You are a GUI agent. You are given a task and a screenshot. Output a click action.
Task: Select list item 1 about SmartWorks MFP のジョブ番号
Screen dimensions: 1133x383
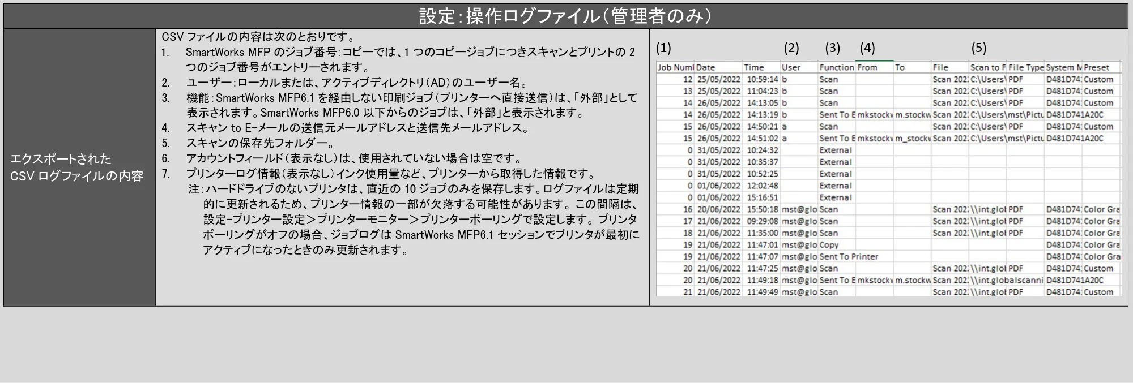(x=398, y=59)
